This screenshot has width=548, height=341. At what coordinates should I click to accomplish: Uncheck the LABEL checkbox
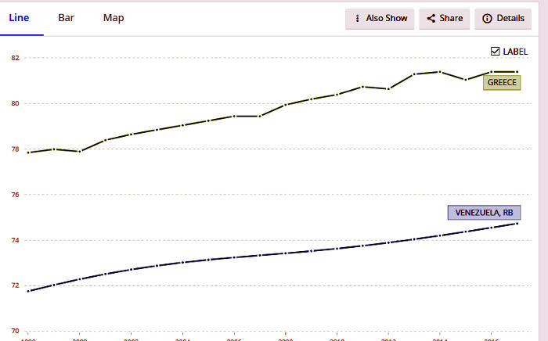pos(495,52)
